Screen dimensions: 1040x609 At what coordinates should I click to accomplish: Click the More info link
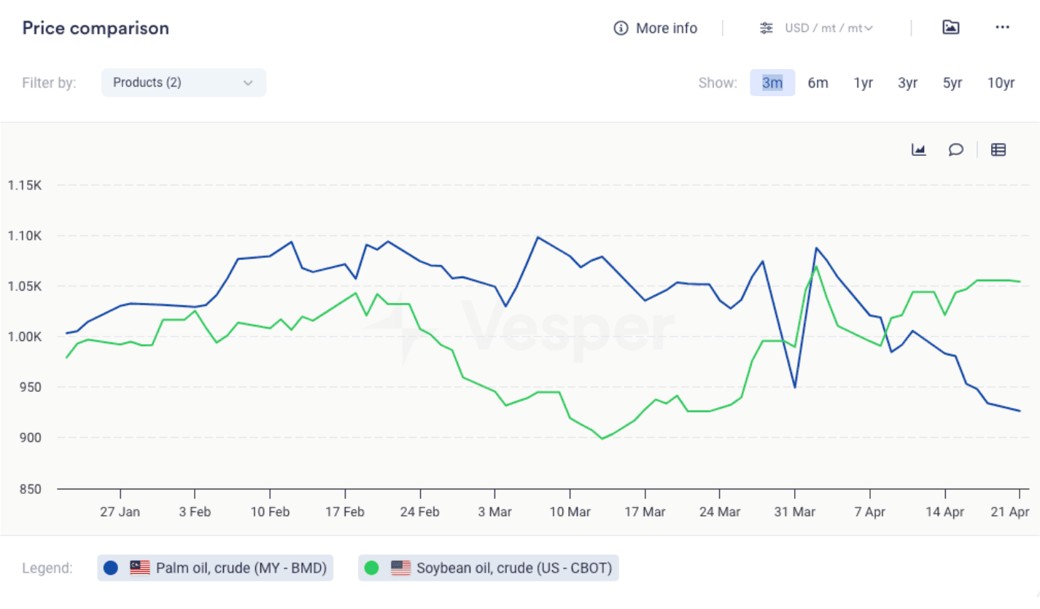pyautogui.click(x=666, y=28)
